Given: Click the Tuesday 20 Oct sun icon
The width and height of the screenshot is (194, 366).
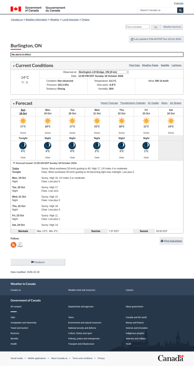Looking at the screenshot, I should click(73, 121).
